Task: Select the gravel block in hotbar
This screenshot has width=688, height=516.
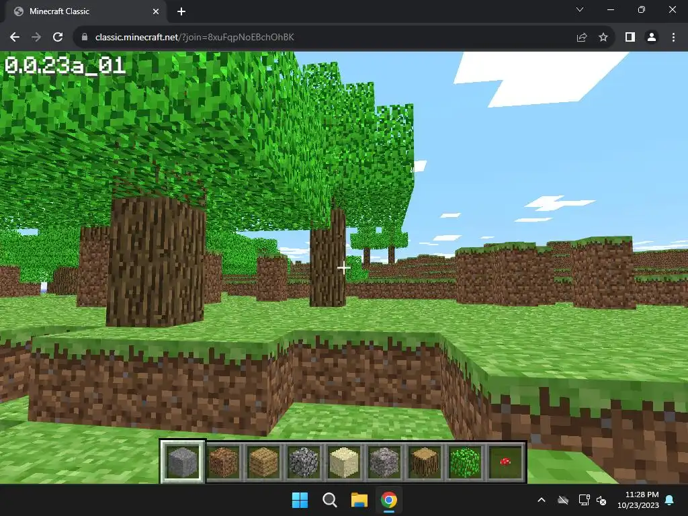Action: (x=384, y=462)
